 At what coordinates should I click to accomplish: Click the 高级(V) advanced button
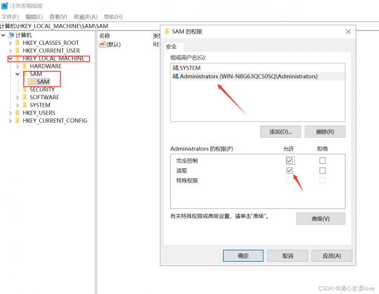pyautogui.click(x=320, y=218)
